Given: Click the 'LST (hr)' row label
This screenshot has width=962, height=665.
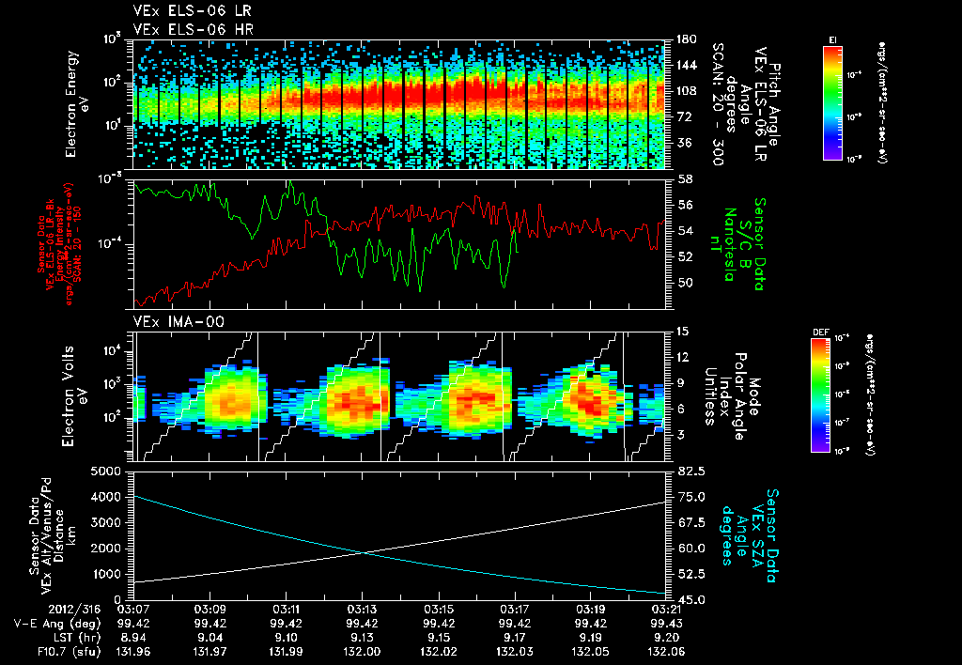Looking at the screenshot, I should pyautogui.click(x=75, y=638).
